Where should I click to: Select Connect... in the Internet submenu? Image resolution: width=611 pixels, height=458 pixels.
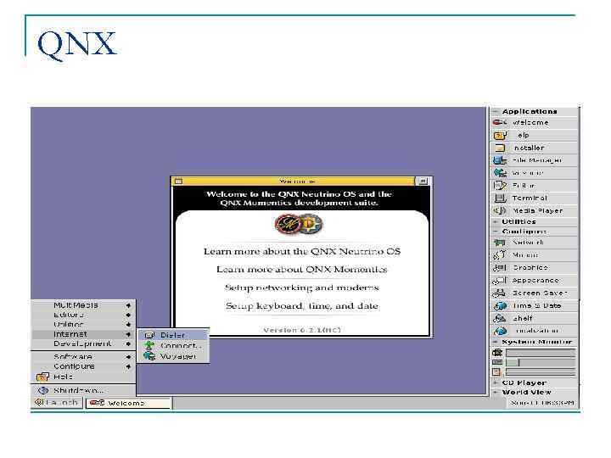(x=173, y=345)
